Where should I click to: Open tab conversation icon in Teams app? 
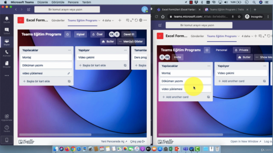(128, 20)
